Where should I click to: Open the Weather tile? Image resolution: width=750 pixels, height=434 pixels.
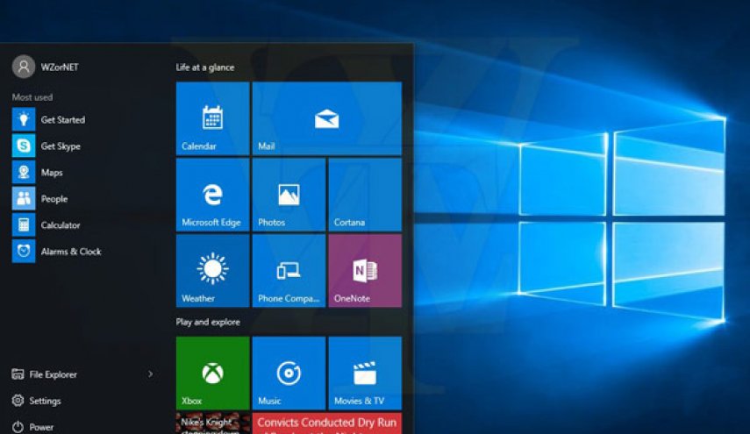point(213,271)
